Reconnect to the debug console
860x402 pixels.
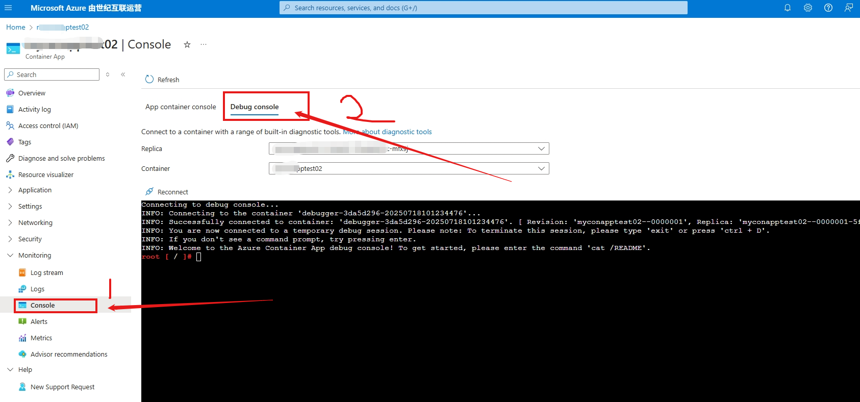point(167,192)
